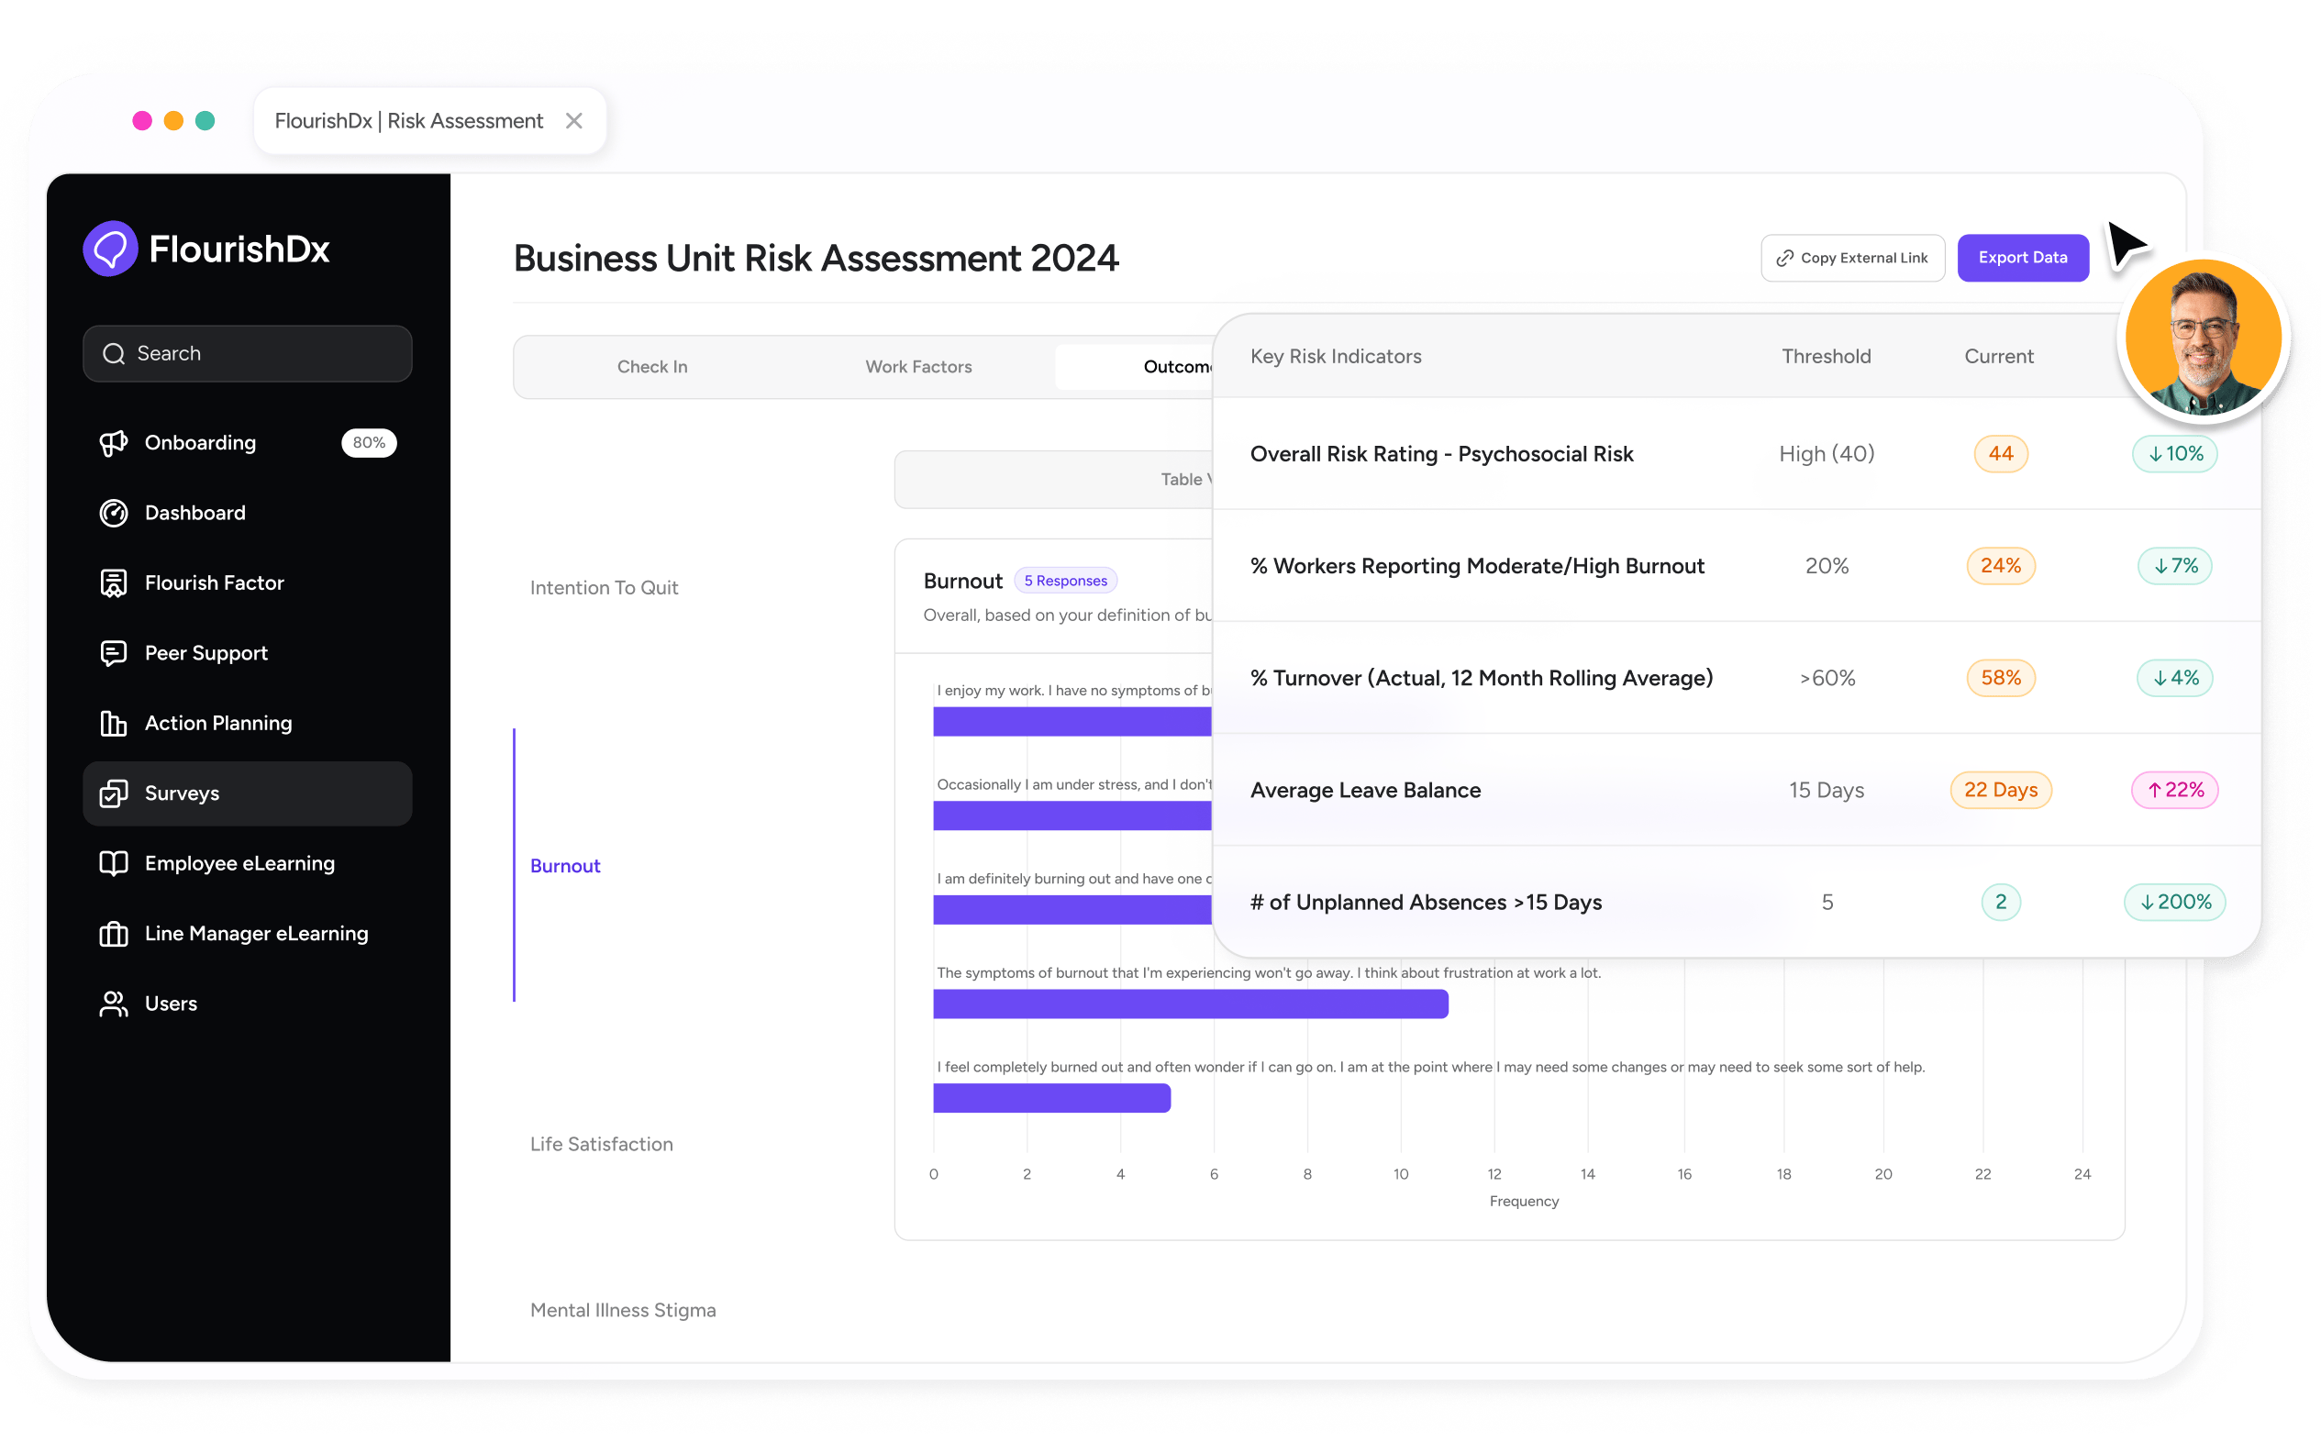Switch to the Check In tab
This screenshot has height=1453, width=2321.
click(651, 366)
